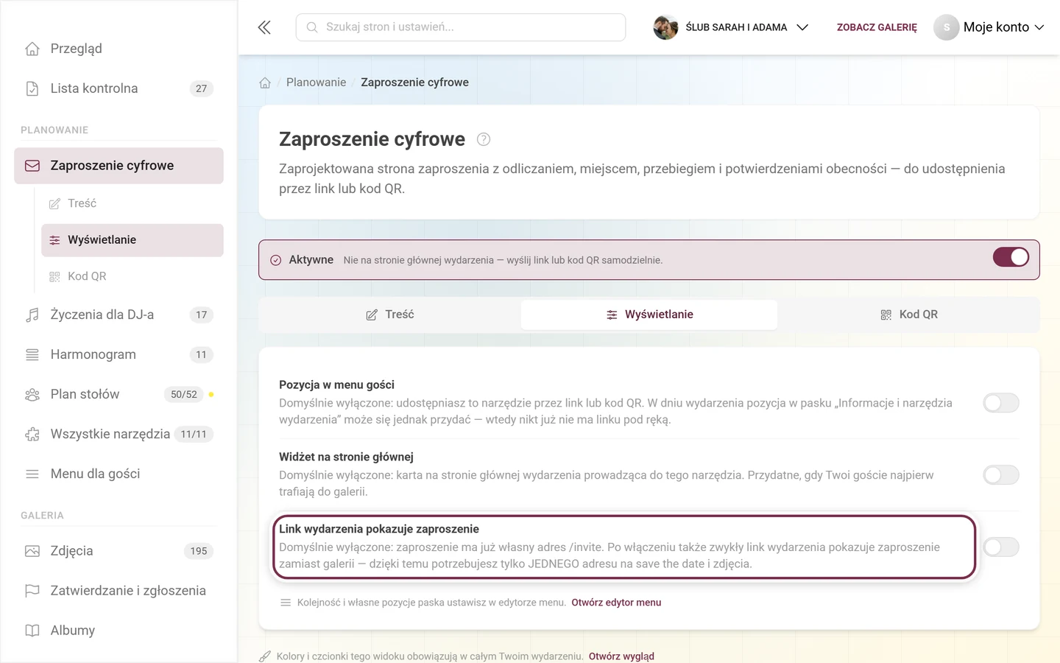The image size is (1060, 663).
Task: Open help icon next to Zaproszenie cyfrowe
Action: pos(484,139)
